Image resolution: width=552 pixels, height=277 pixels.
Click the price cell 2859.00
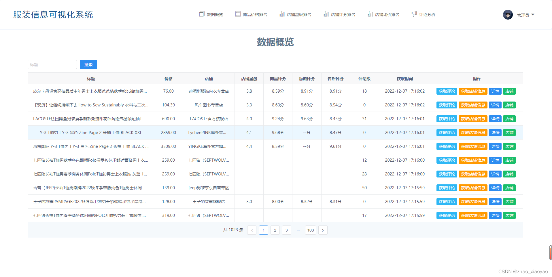(168, 133)
